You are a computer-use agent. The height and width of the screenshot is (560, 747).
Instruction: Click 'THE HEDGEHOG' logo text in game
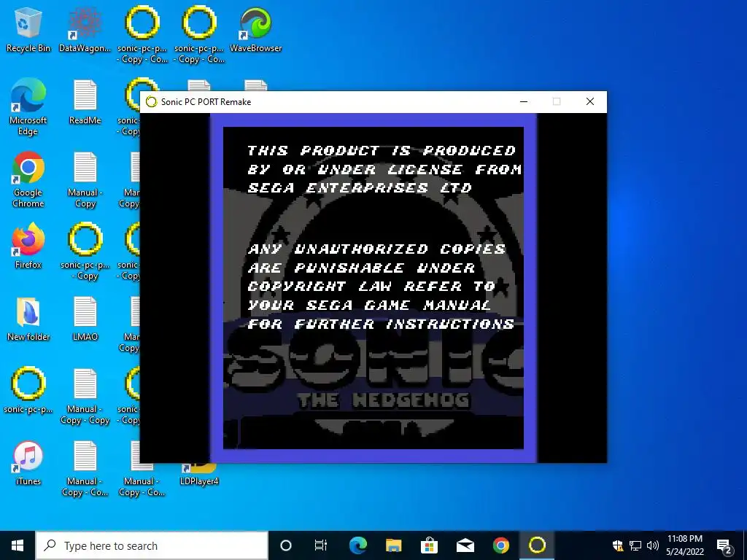(x=384, y=400)
